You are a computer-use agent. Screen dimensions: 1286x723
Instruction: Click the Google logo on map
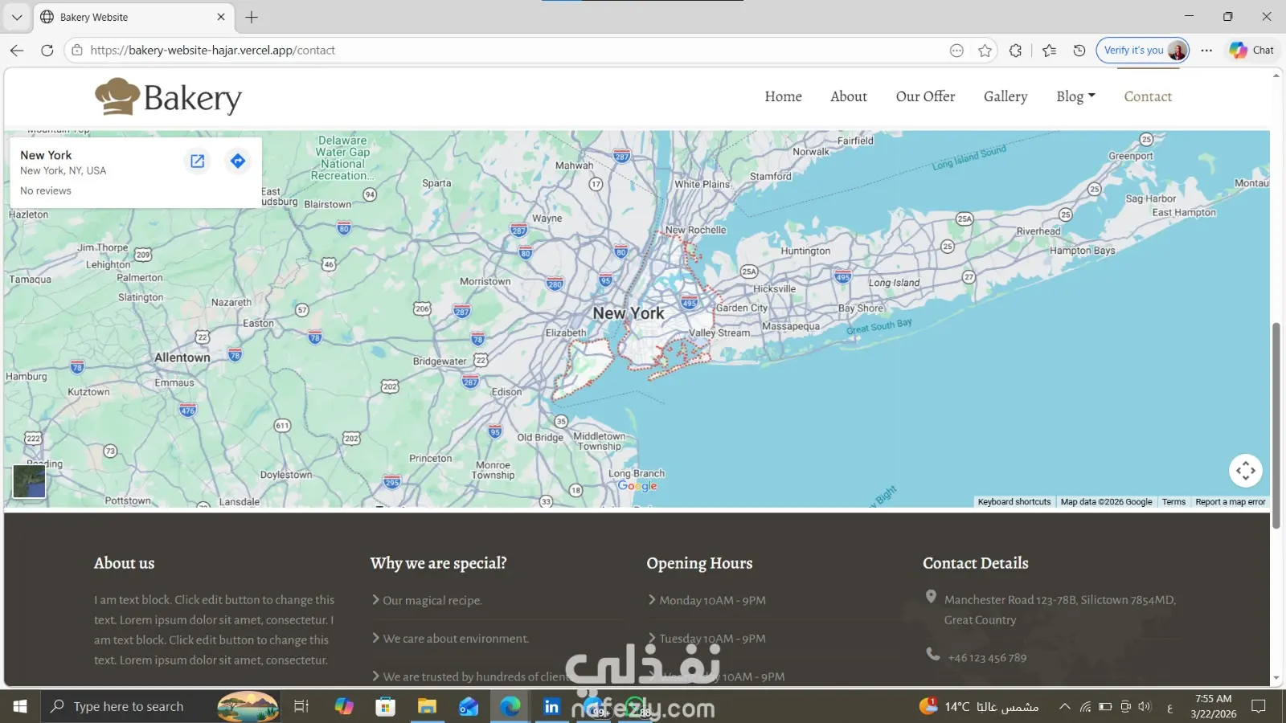tap(637, 486)
